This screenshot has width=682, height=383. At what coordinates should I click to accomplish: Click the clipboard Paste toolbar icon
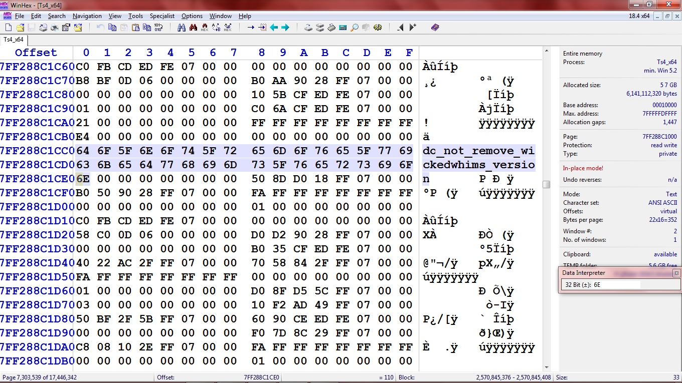coord(135,28)
